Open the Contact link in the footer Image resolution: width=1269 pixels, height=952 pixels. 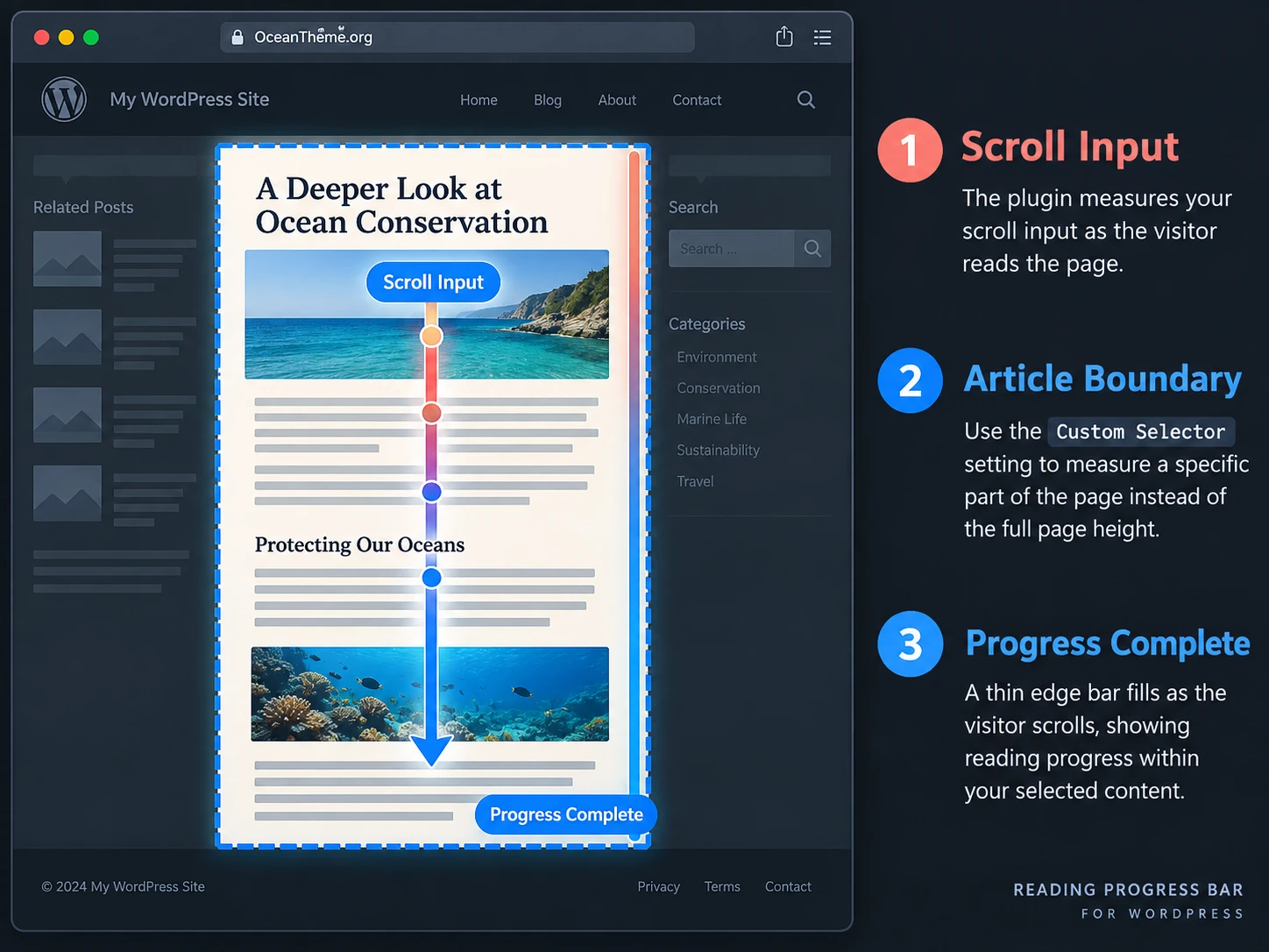(788, 886)
